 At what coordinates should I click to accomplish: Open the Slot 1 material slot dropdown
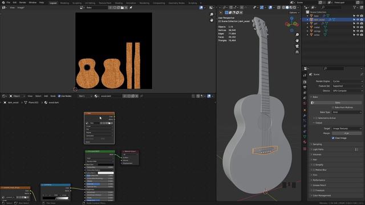85,96
